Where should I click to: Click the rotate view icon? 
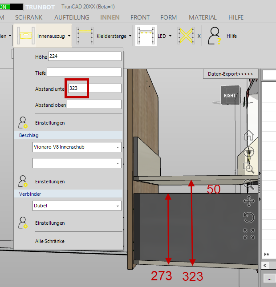(x=249, y=218)
